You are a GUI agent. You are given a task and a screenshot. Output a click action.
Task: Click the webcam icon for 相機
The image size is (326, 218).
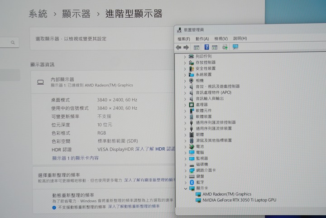191,81
